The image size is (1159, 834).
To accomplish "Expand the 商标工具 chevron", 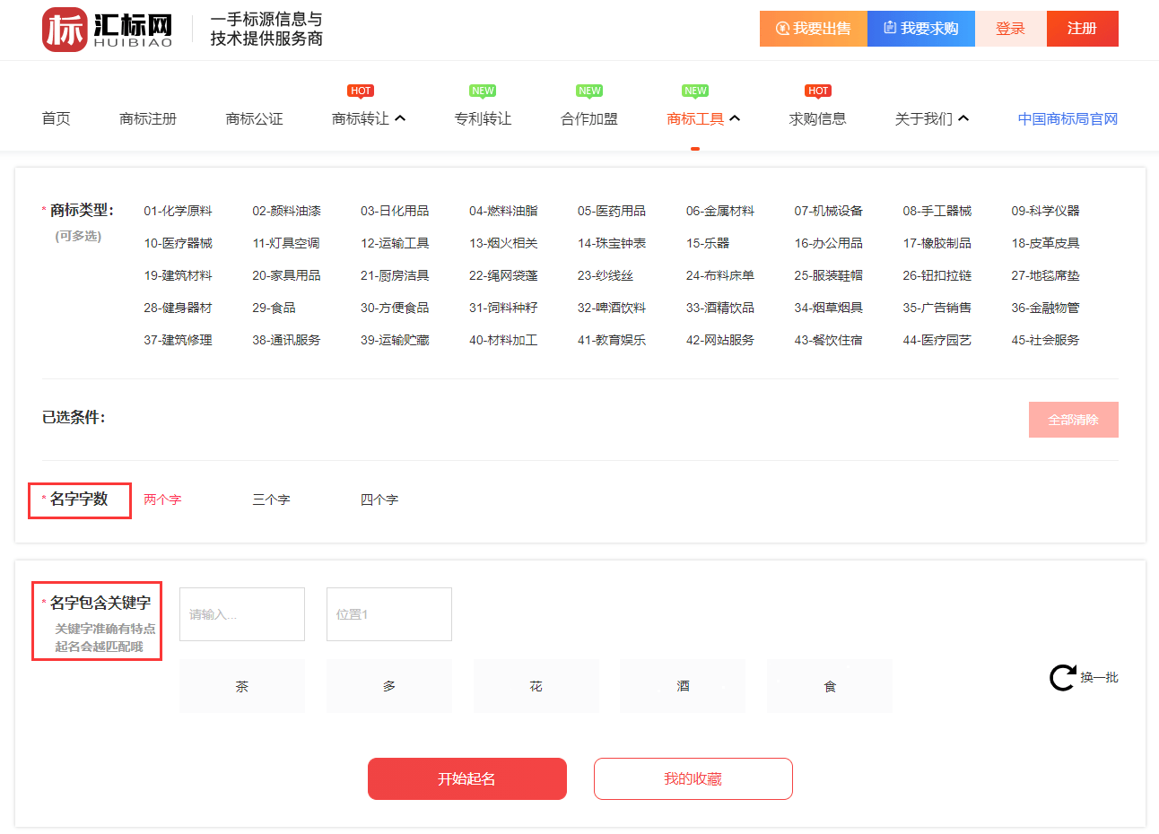I will (x=735, y=118).
